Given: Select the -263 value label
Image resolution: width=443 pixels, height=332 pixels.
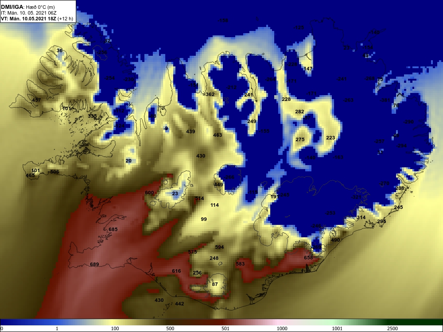Looking at the screenshot, I should point(348,100).
